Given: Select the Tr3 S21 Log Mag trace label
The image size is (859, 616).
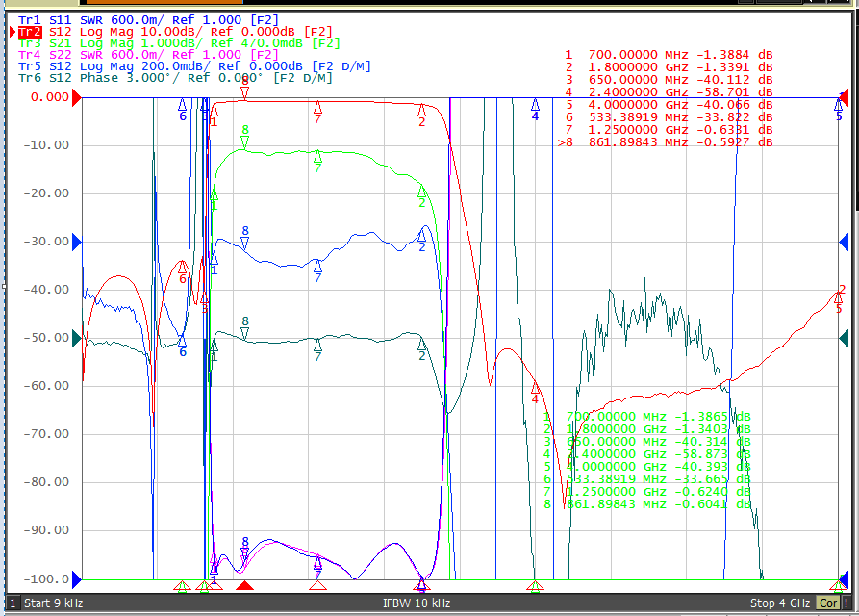Looking at the screenshot, I should point(179,43).
